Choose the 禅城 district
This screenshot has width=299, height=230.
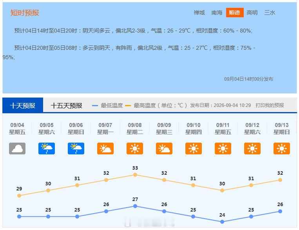pyautogui.click(x=199, y=13)
